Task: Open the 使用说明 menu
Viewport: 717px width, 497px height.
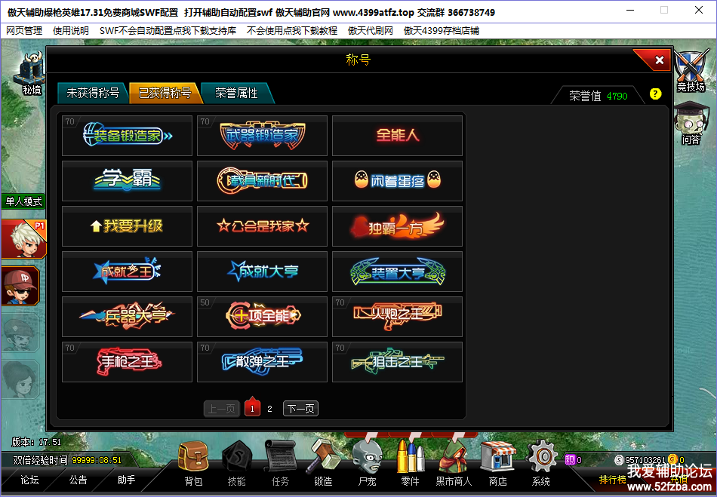Action: [71, 31]
